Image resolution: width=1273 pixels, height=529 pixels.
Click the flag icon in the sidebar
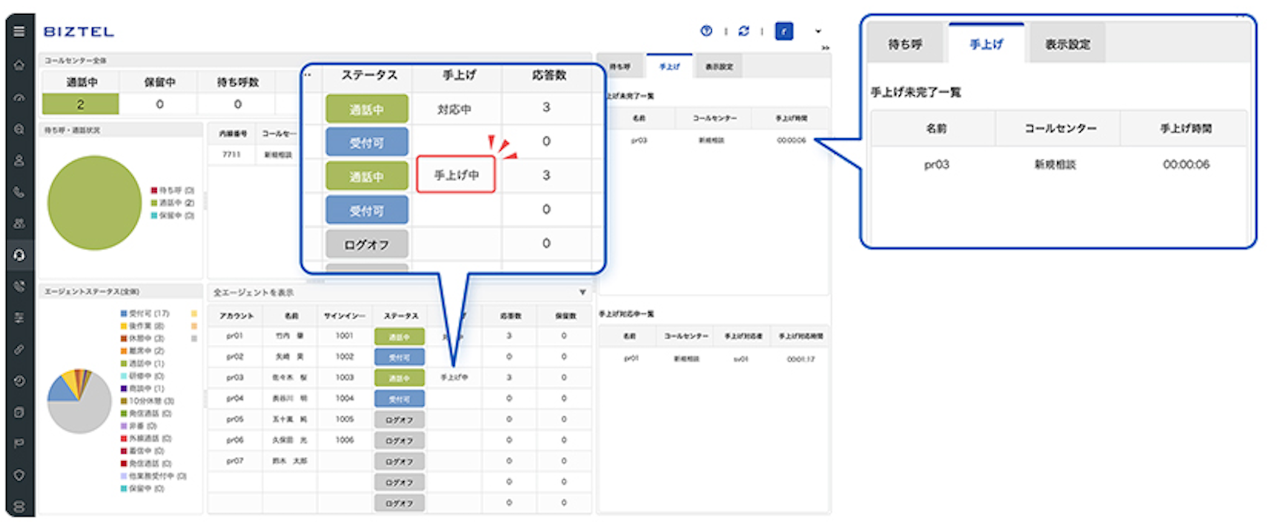coord(19,443)
